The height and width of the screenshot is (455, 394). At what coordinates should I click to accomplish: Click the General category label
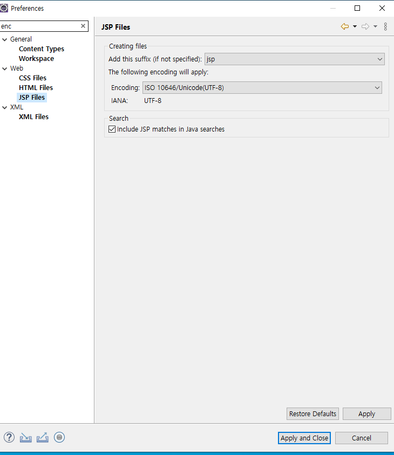pos(21,39)
